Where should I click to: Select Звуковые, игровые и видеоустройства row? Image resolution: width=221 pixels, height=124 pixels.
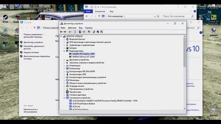(x=87, y=63)
